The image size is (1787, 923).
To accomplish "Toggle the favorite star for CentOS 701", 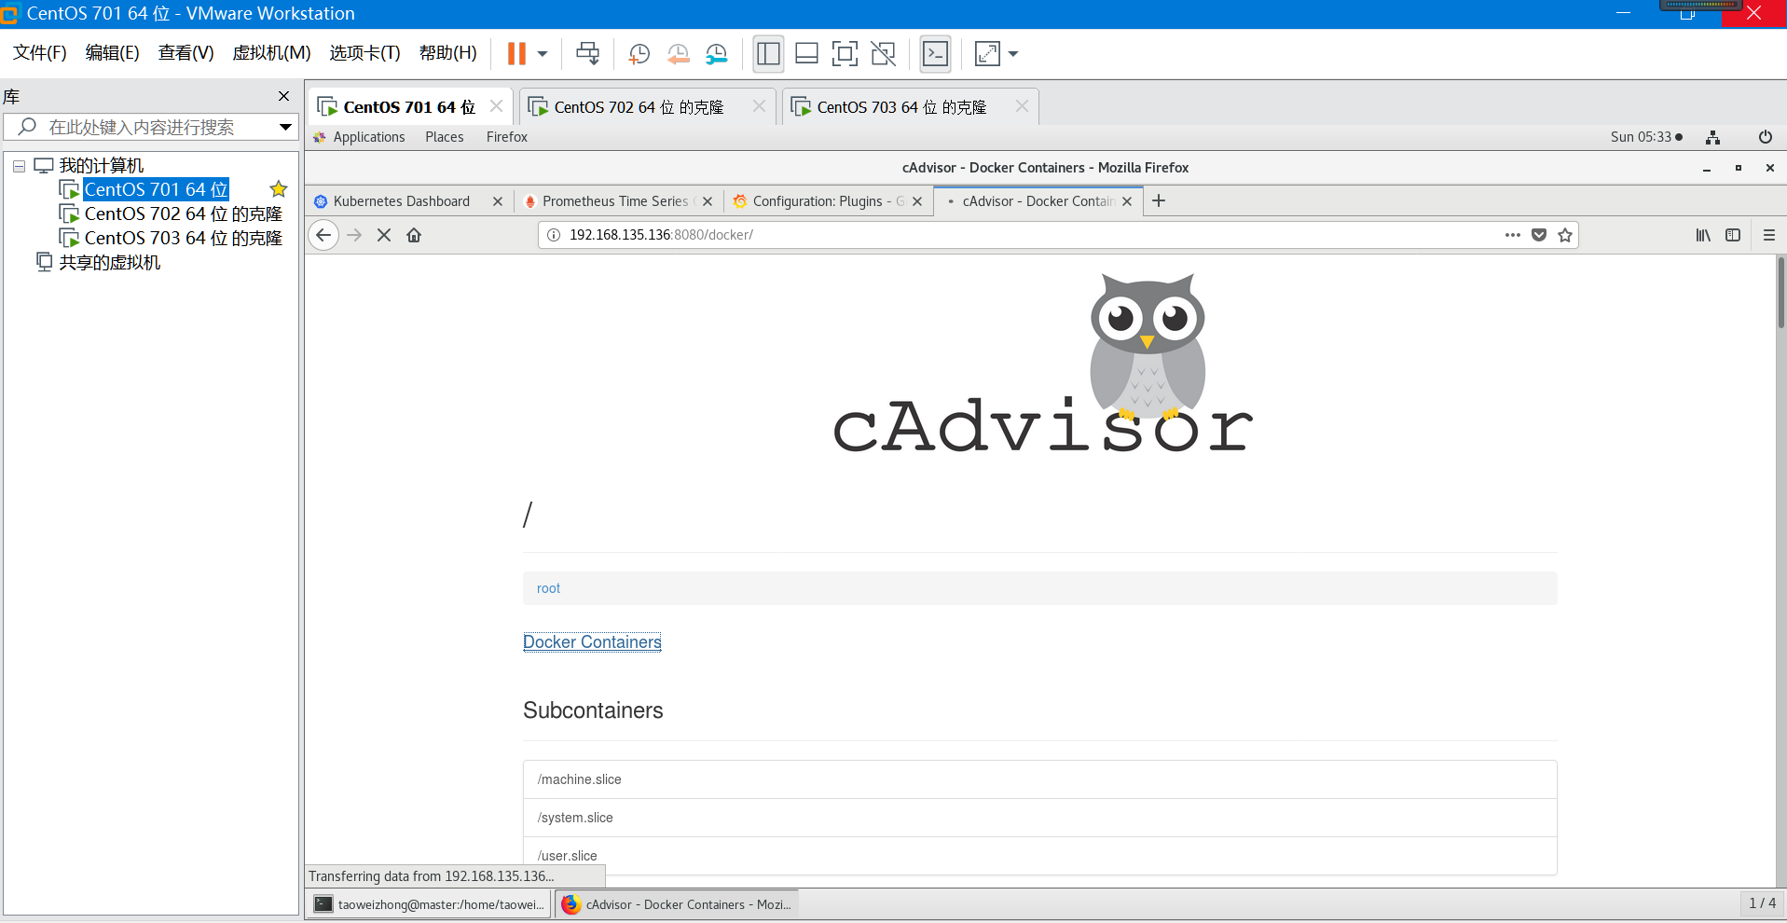I will coord(278,189).
